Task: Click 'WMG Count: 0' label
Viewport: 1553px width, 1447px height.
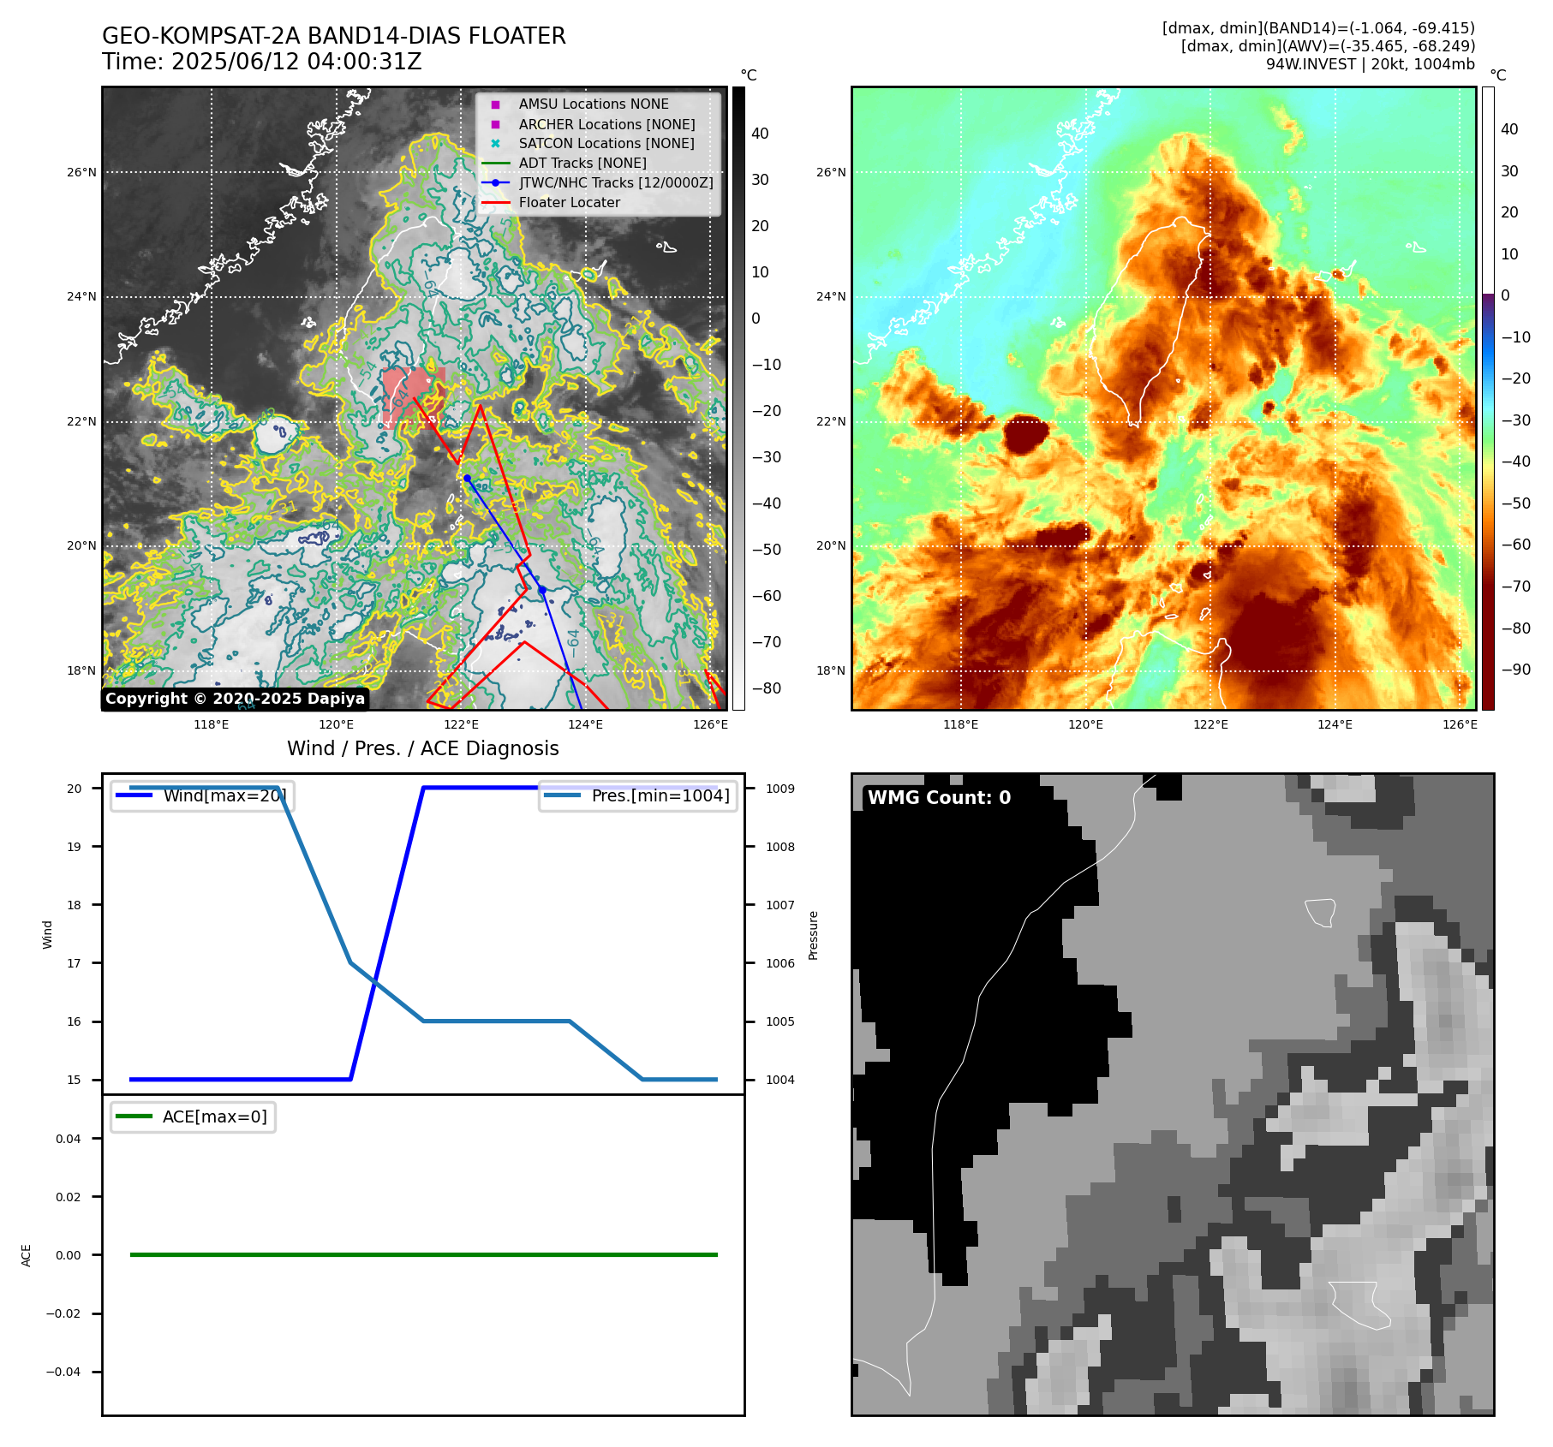Action: point(940,797)
